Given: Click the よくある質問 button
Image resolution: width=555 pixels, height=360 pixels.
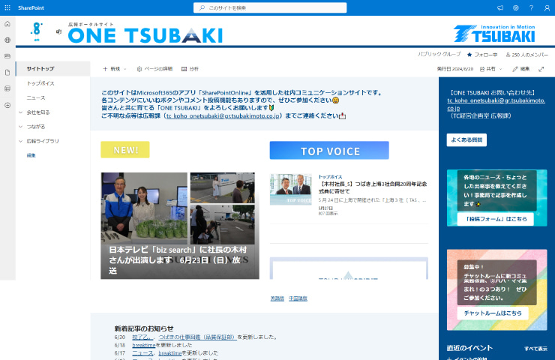Looking at the screenshot, I should (466, 139).
